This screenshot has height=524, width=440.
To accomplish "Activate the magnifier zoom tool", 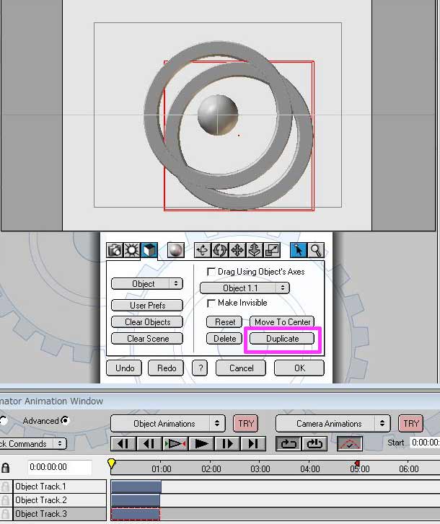I will [x=316, y=250].
